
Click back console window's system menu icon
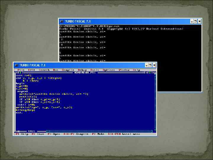[x=62, y=21]
